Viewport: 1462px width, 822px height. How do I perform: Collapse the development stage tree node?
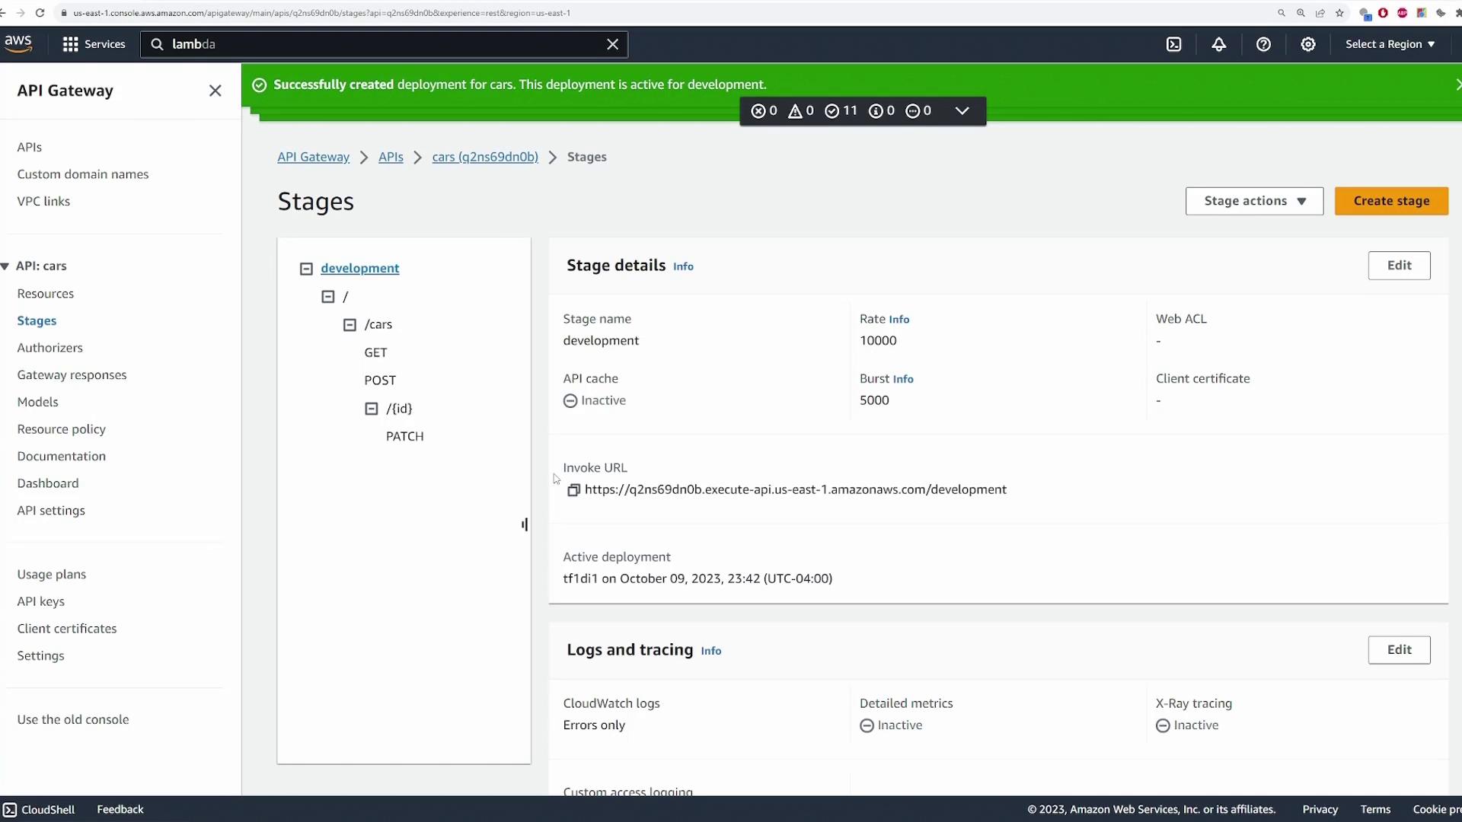point(306,269)
